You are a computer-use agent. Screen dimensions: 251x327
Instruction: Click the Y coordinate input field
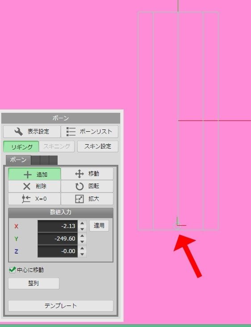point(58,239)
